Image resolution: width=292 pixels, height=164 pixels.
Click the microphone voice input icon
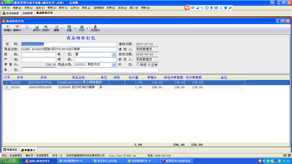[211, 8]
